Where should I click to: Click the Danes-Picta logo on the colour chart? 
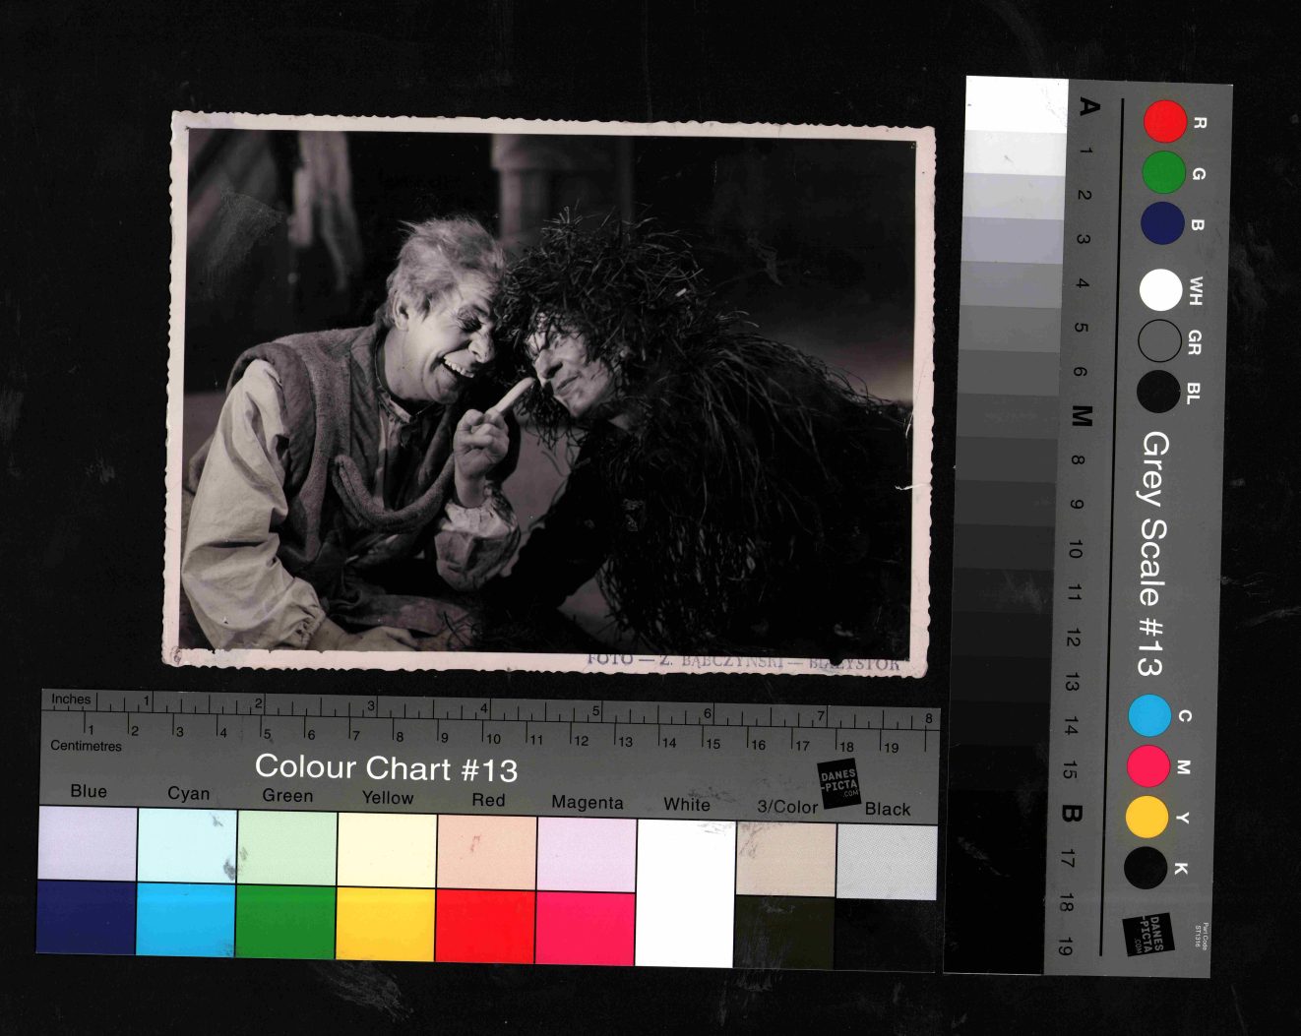coord(839,783)
